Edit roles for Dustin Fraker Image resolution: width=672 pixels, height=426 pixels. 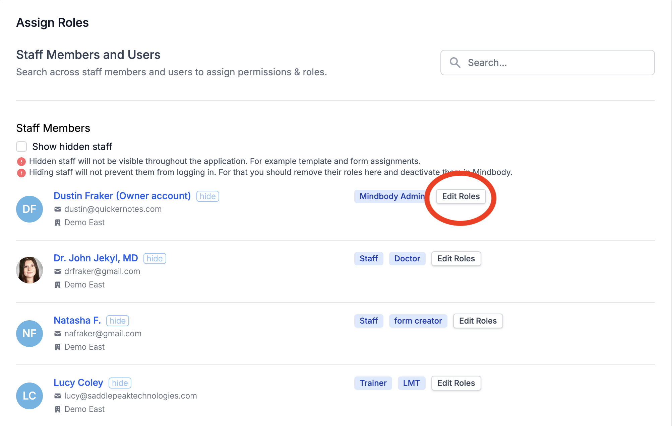tap(461, 196)
